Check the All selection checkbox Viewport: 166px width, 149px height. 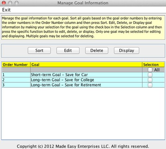pyautogui.click(x=150, y=70)
